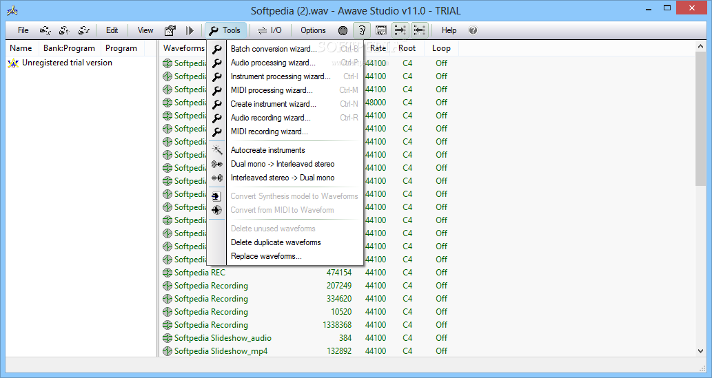Select the Softpedia REC waveform
This screenshot has width=712, height=378.
pyautogui.click(x=199, y=273)
